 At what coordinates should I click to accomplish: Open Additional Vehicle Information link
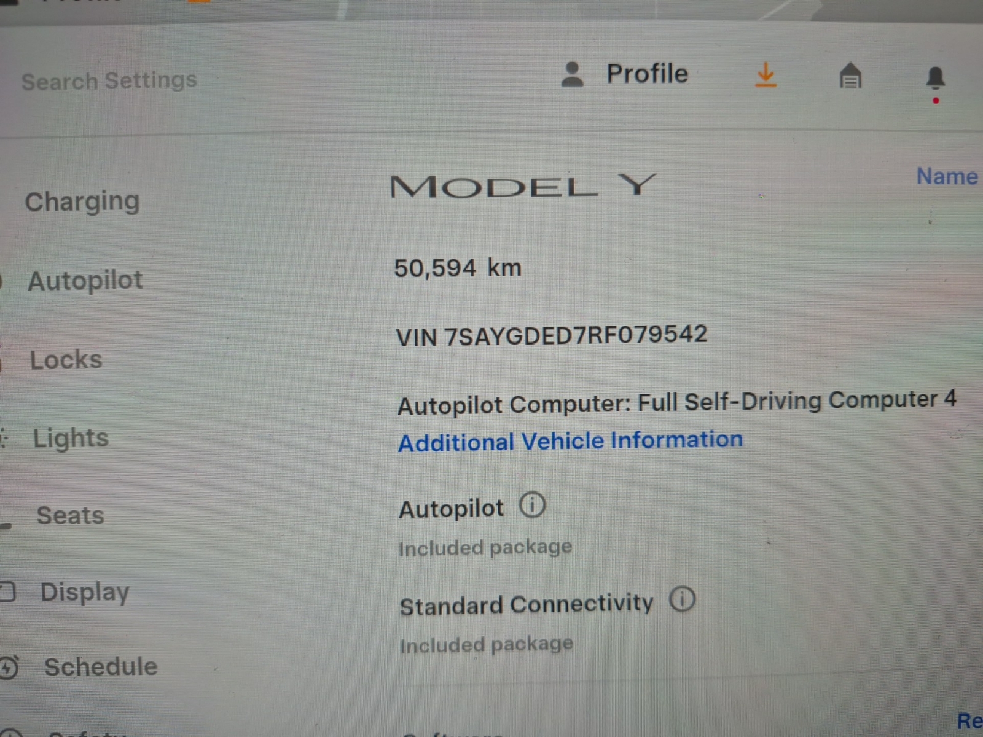coord(571,440)
